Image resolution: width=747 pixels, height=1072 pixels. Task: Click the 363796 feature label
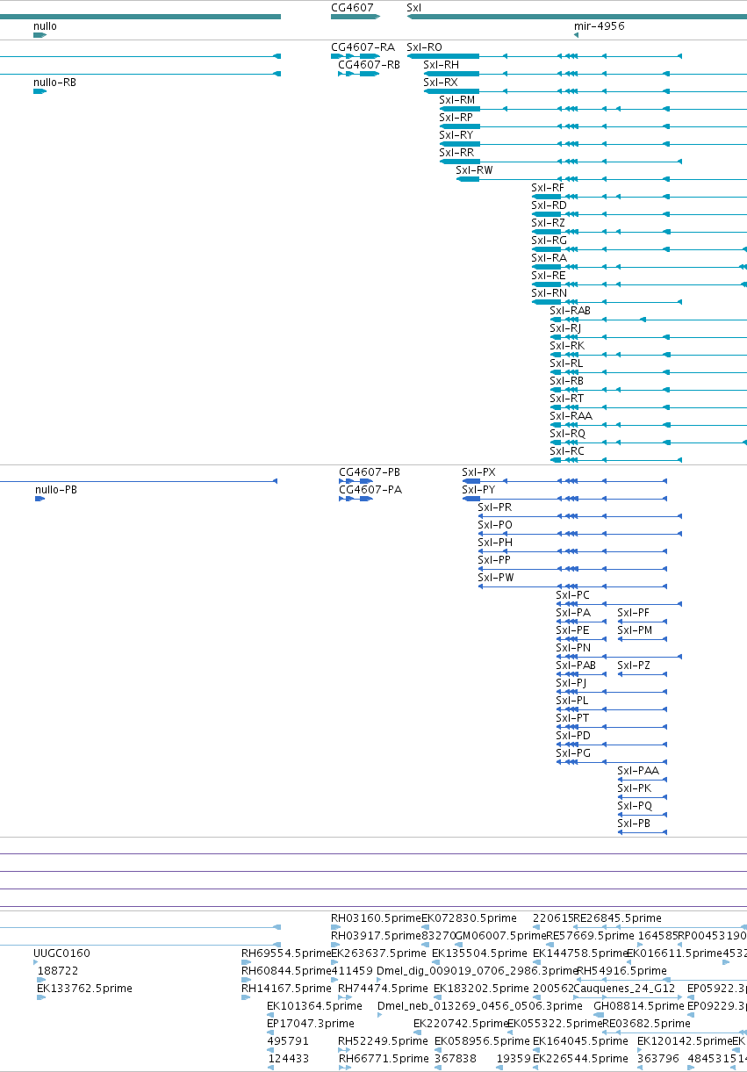(x=658, y=1058)
